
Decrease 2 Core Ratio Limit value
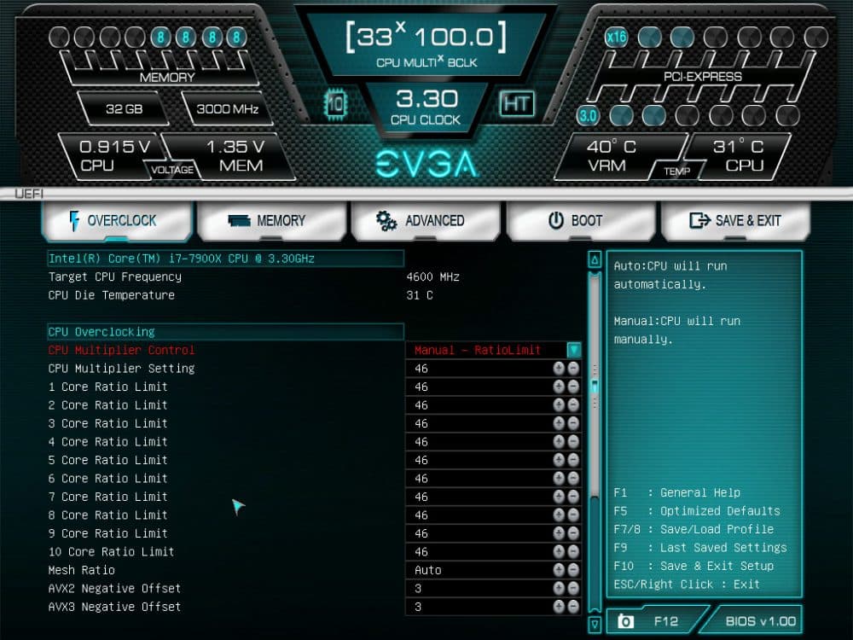pyautogui.click(x=573, y=404)
